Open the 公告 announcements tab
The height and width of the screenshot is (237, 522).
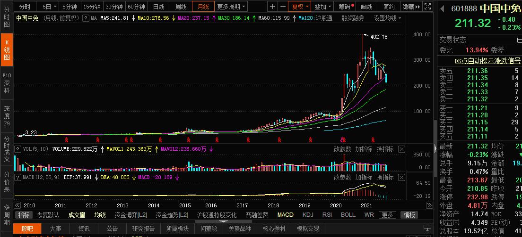pos(113,229)
